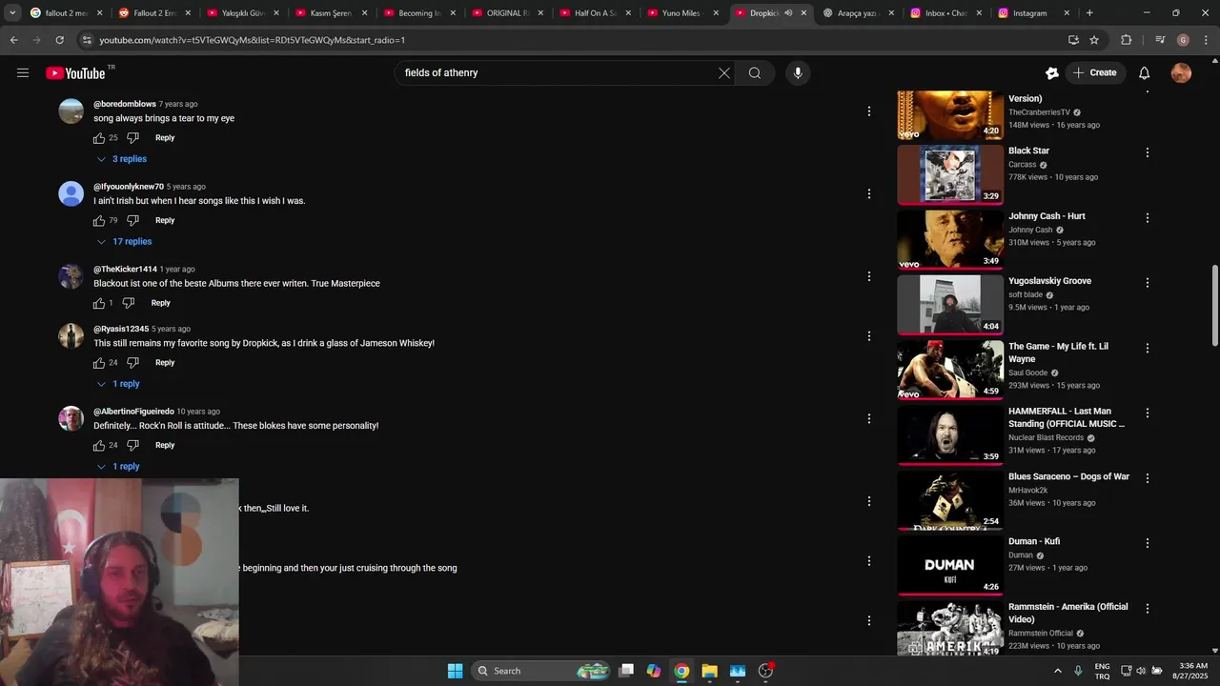Expand 17 replies under @ifyouonlyknew70
The width and height of the screenshot is (1220, 686).
click(125, 242)
